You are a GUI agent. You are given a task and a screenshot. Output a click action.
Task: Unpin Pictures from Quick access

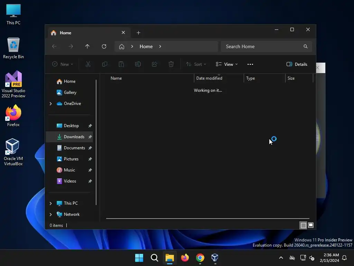pos(90,159)
